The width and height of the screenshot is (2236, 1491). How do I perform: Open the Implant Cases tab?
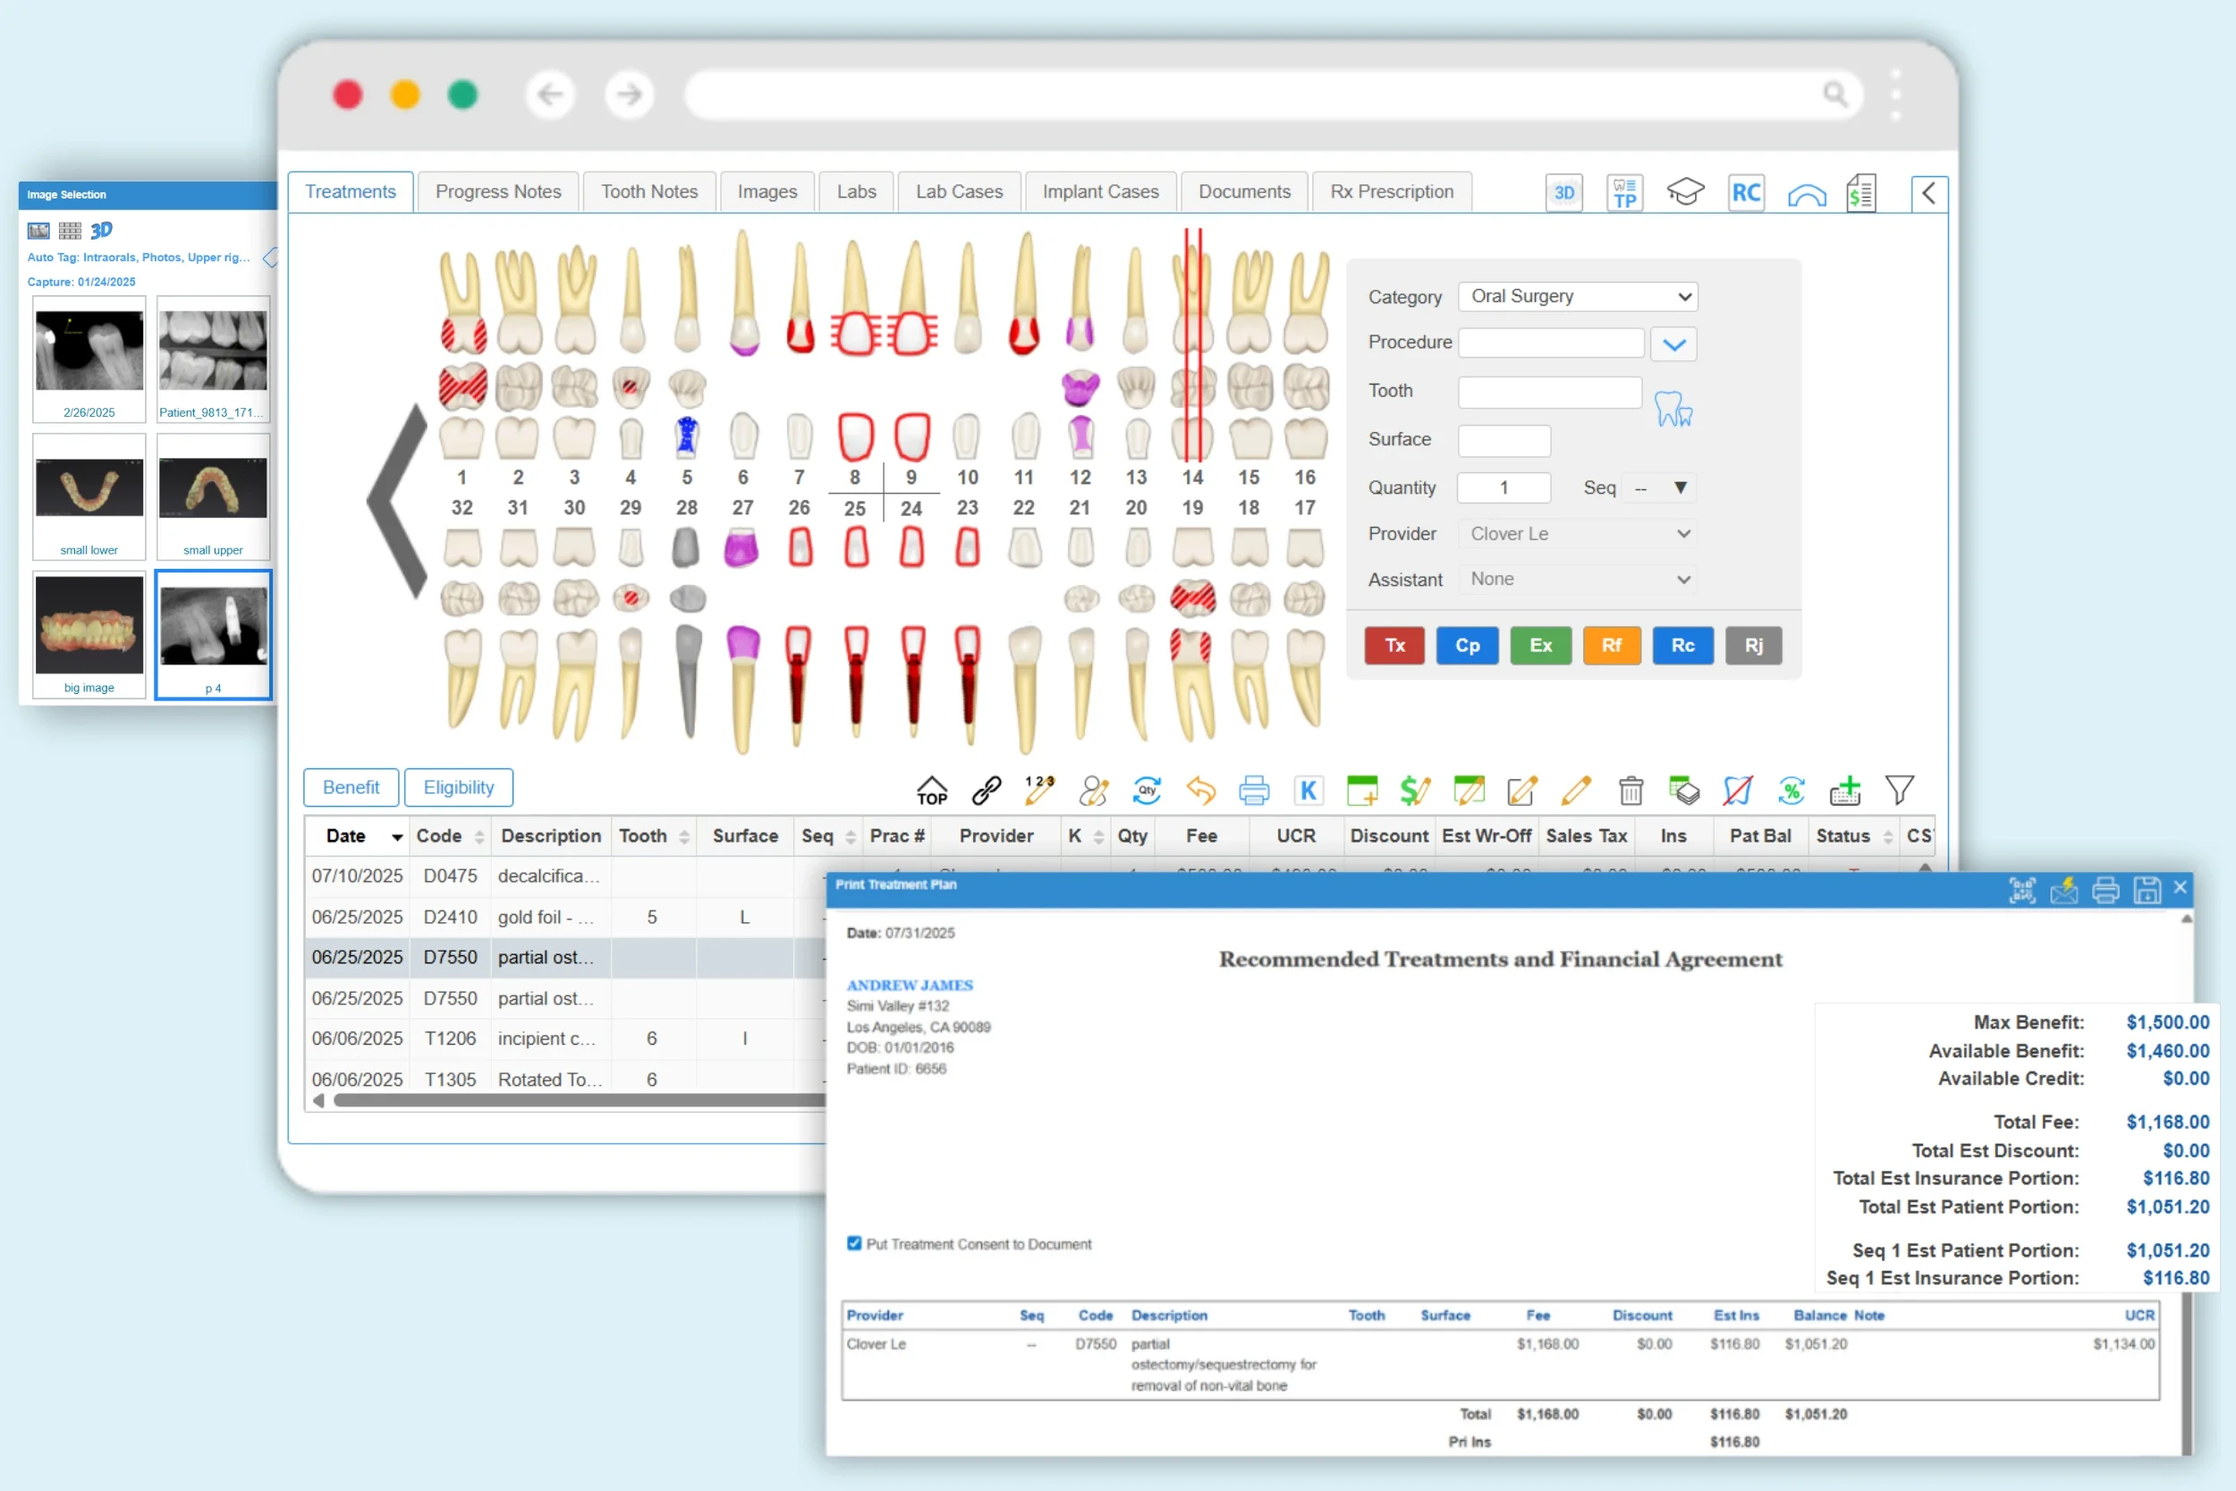tap(1100, 191)
